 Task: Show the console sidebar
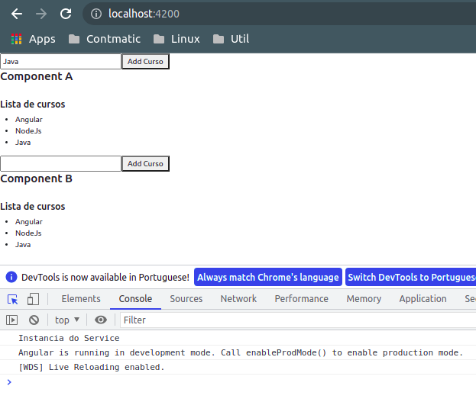click(x=11, y=320)
